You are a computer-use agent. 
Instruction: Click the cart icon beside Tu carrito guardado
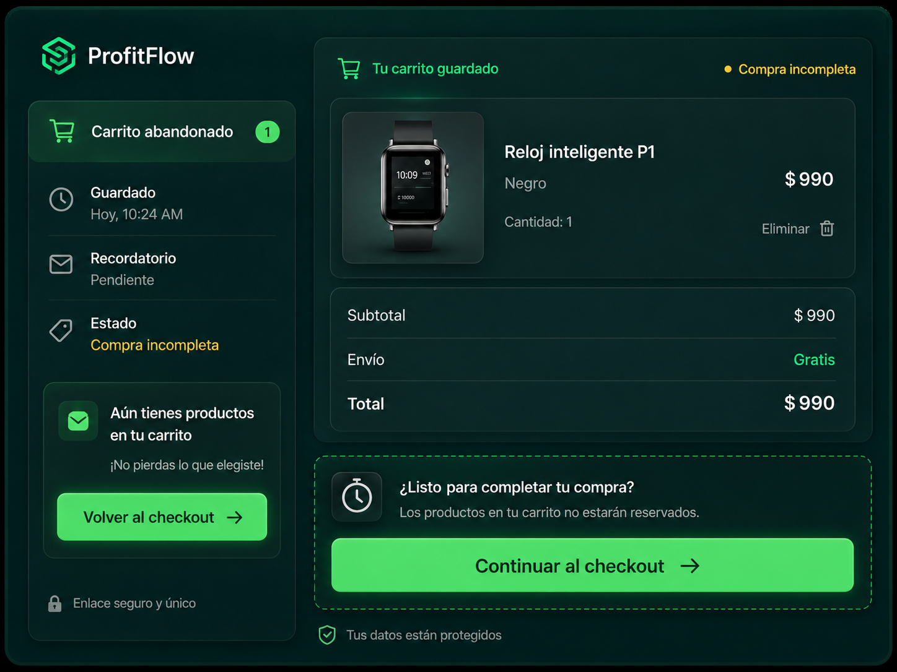349,69
